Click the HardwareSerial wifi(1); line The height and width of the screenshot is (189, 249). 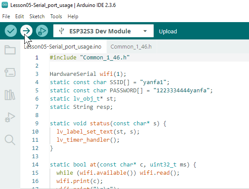coord(88,74)
